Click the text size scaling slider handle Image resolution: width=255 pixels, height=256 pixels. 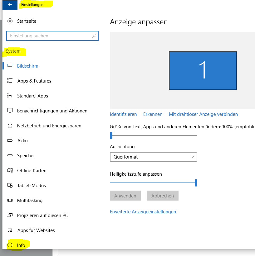coord(111,135)
